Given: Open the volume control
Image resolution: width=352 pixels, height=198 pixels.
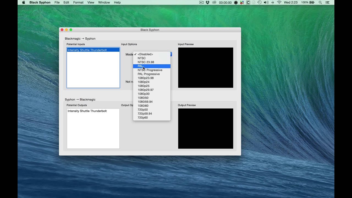Looking at the screenshot, I should [x=266, y=2].
